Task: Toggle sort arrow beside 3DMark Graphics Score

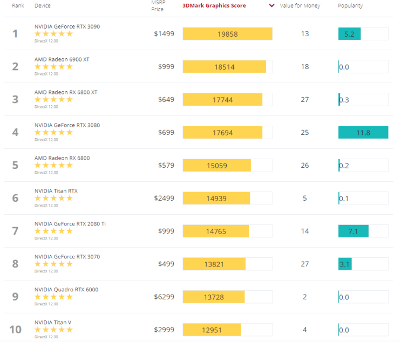Action: coord(271,5)
